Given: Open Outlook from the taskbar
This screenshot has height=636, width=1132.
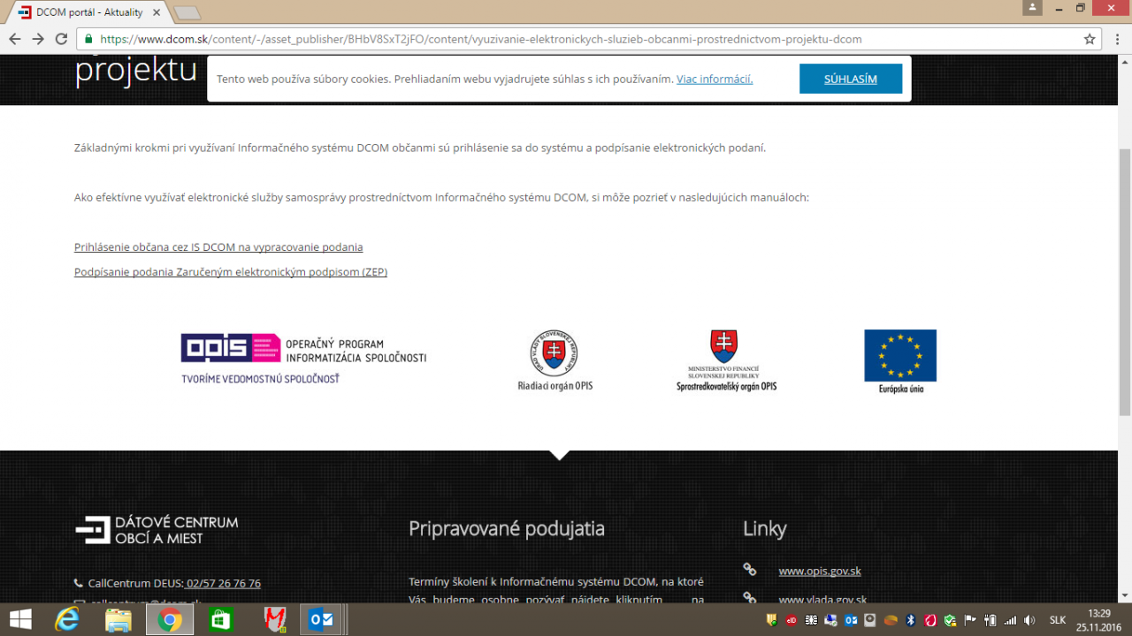Looking at the screenshot, I should tap(321, 620).
